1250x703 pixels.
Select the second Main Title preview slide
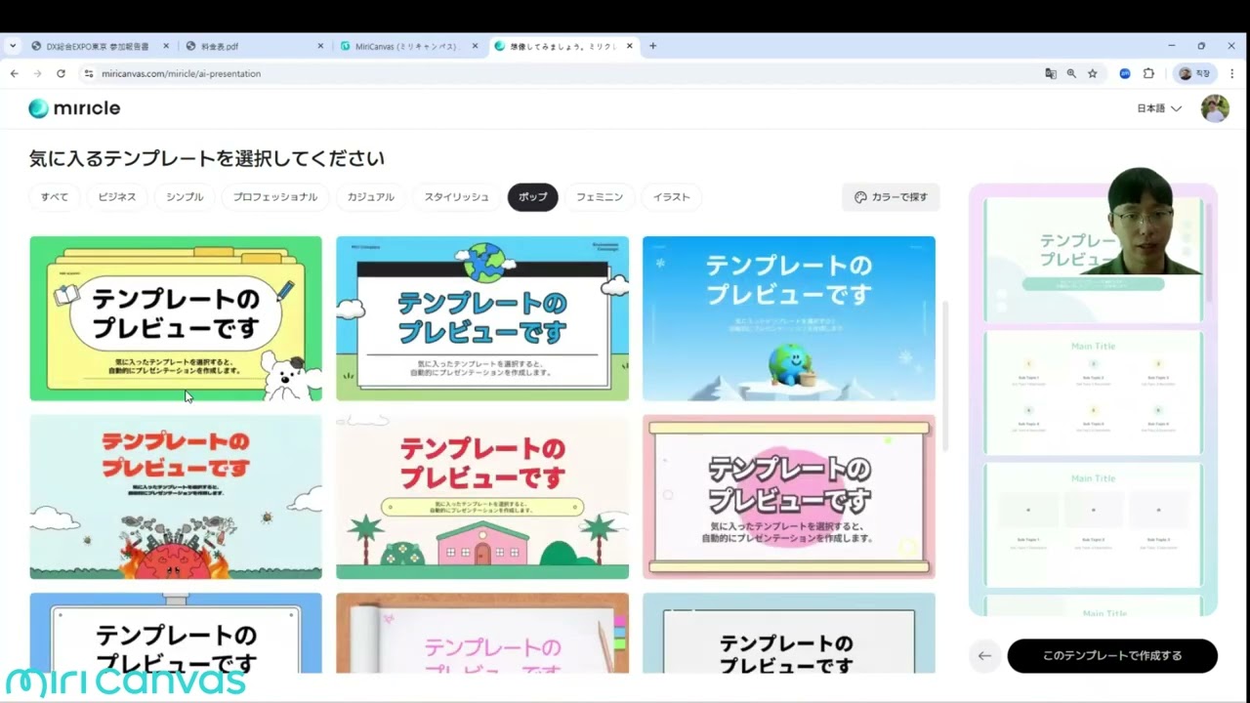click(1093, 525)
